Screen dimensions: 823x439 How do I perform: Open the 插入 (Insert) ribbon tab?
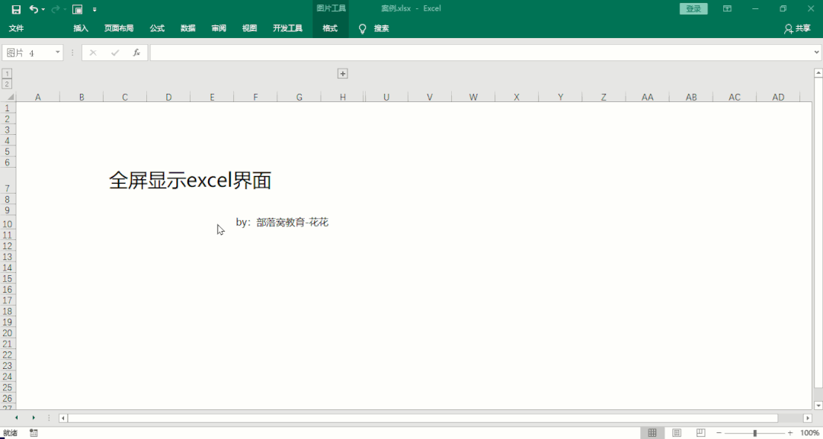coord(81,28)
